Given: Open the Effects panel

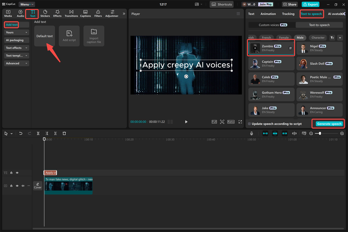Looking at the screenshot, I should pyautogui.click(x=57, y=14).
